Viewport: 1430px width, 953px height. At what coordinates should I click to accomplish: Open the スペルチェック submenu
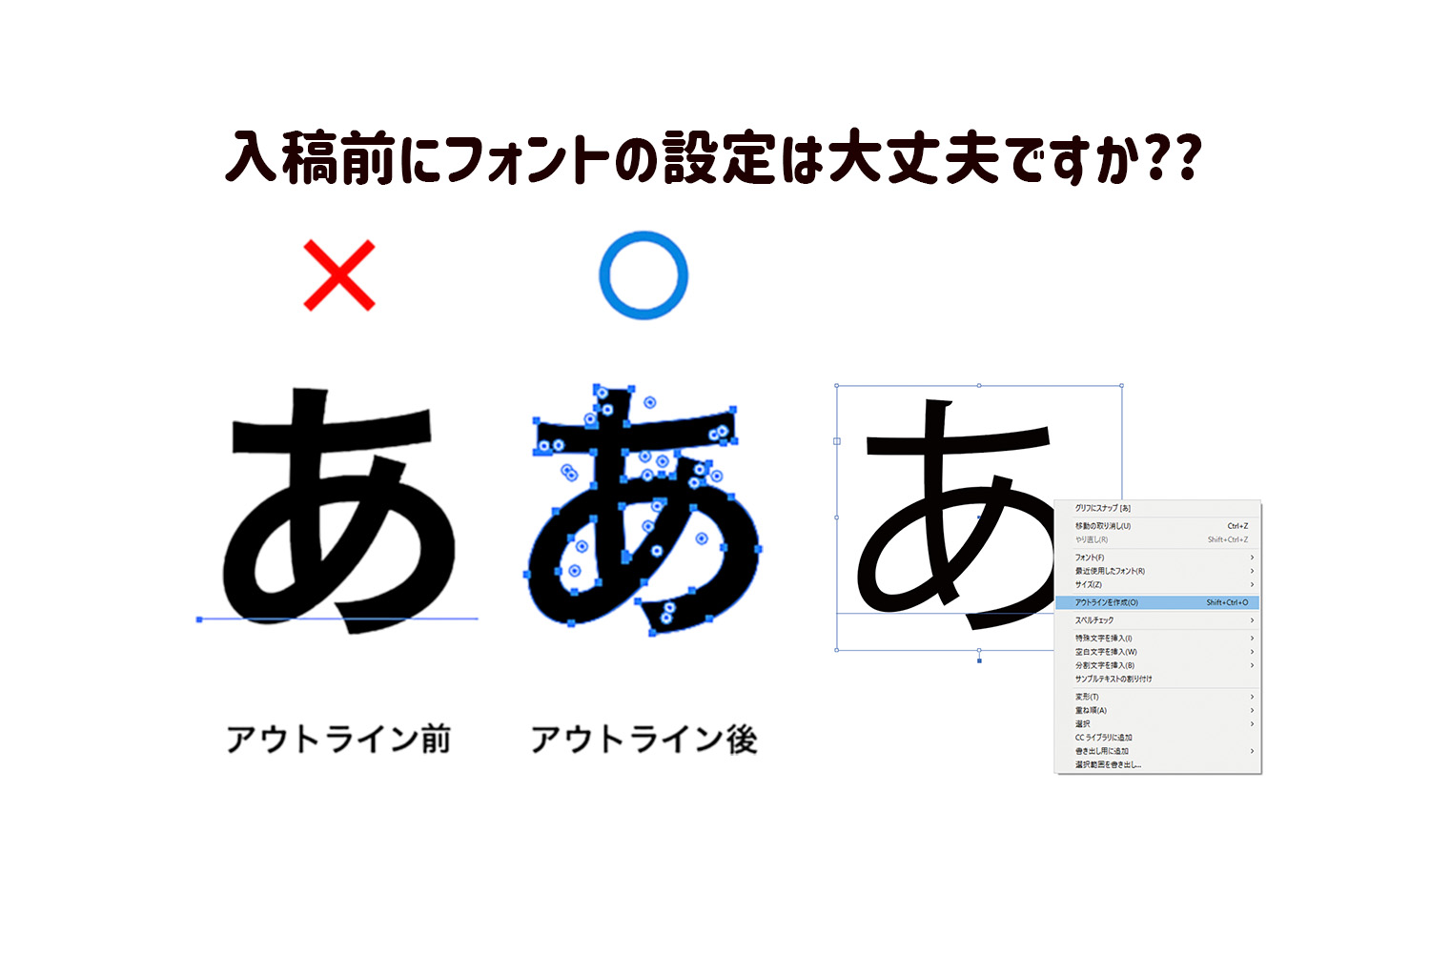click(x=1157, y=620)
